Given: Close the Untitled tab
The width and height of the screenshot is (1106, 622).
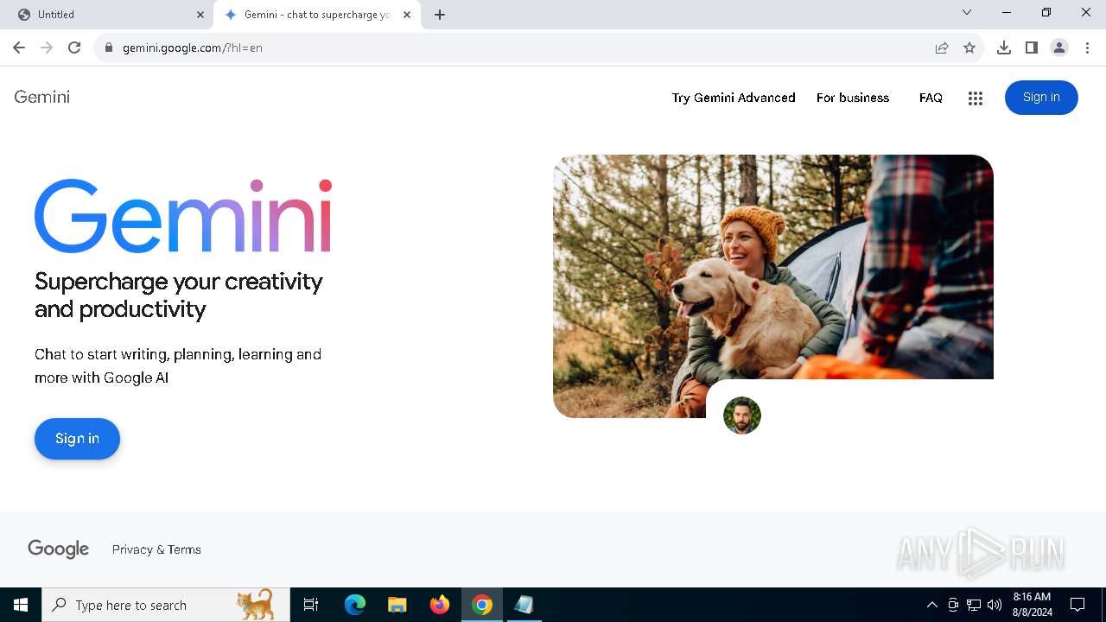Looking at the screenshot, I should pyautogui.click(x=200, y=15).
